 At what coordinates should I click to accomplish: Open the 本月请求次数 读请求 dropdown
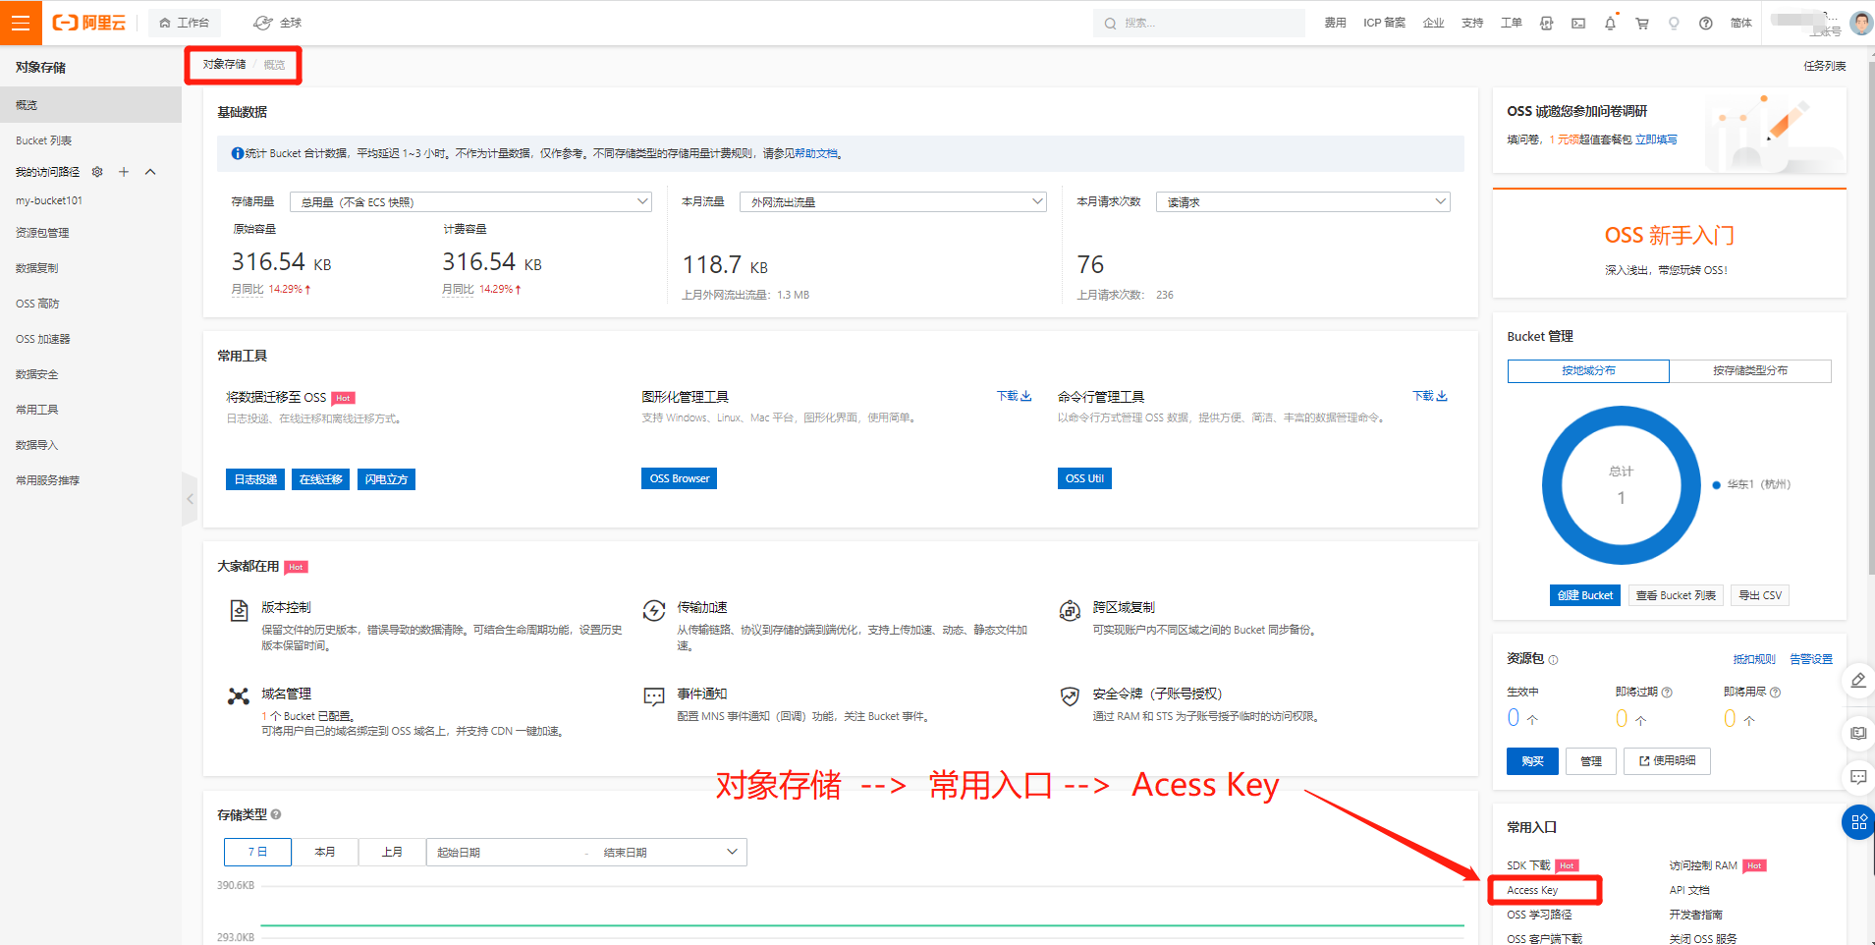[1302, 202]
